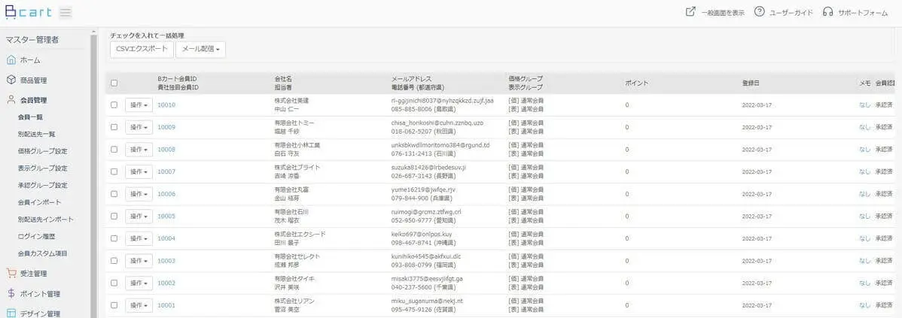The width and height of the screenshot is (902, 318).
Task: Open 価格グループ設定 in the sidebar
Action: pyautogui.click(x=43, y=152)
